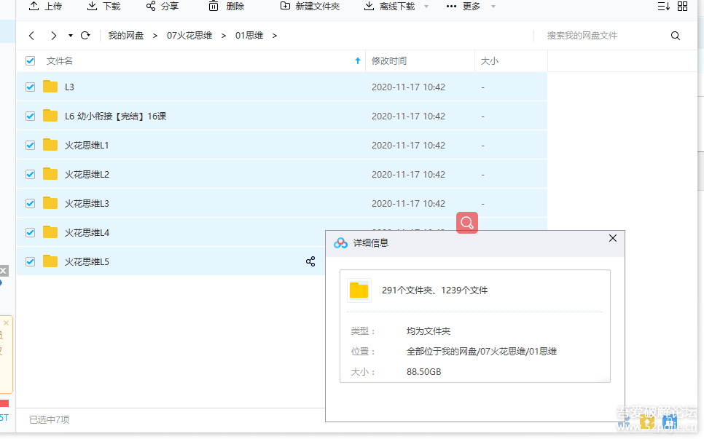Open the sort order icon
704x439 pixels.
(x=662, y=7)
